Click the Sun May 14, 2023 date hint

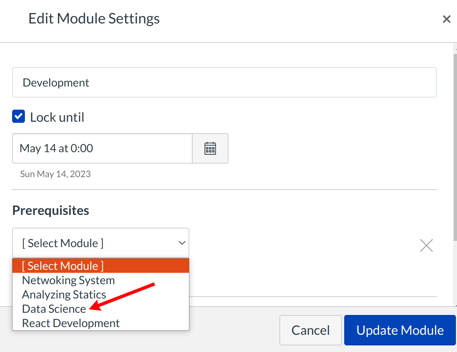[x=55, y=174]
